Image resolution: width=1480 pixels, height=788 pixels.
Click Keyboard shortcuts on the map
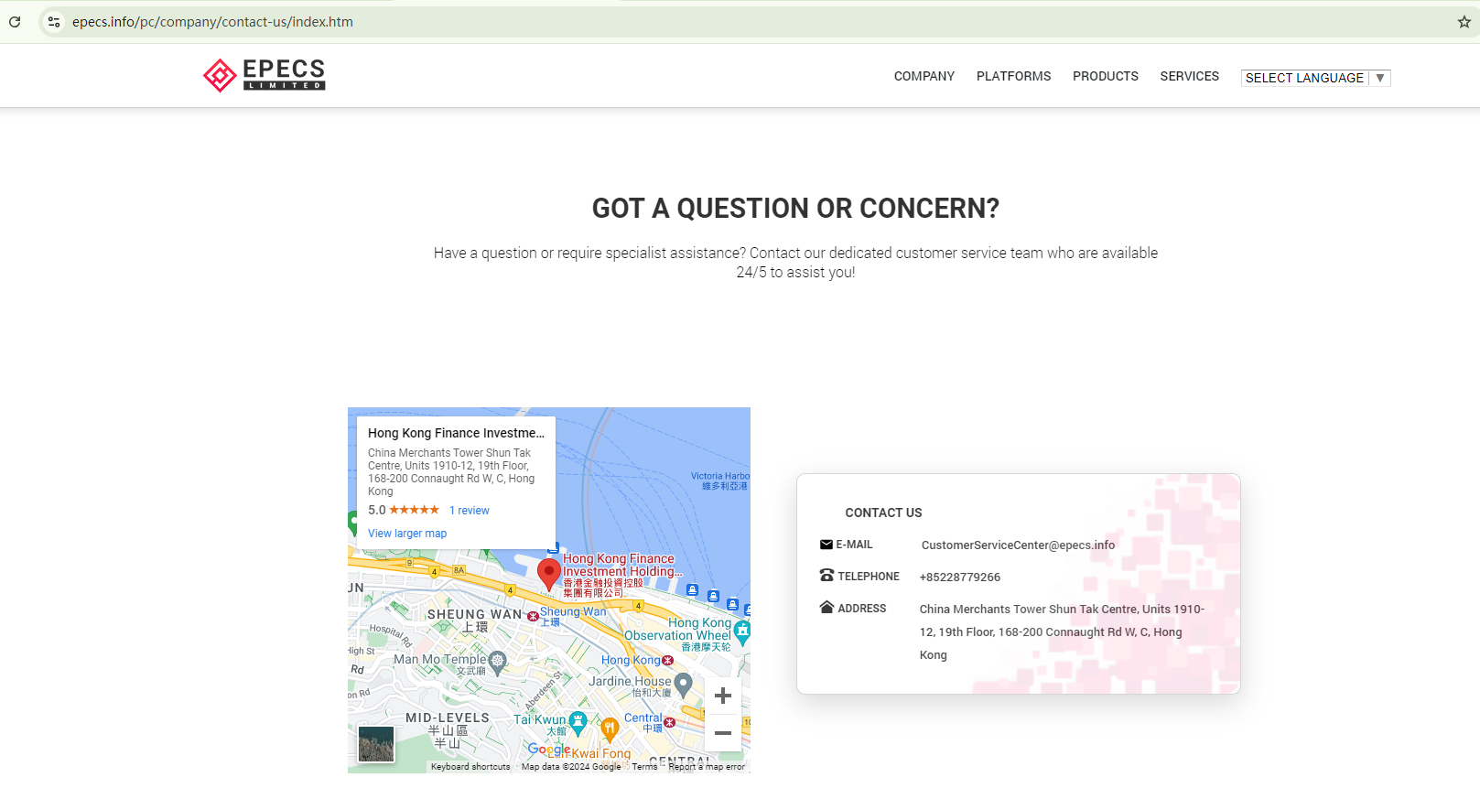[470, 767]
